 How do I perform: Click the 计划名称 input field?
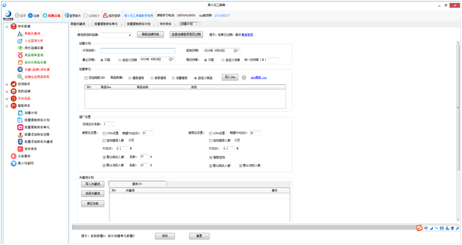point(138,51)
